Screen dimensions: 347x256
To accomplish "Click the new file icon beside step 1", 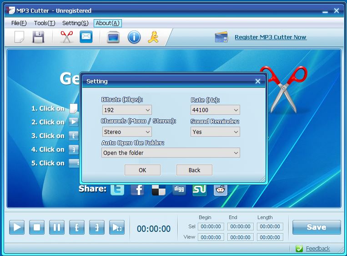I will coord(74,108).
